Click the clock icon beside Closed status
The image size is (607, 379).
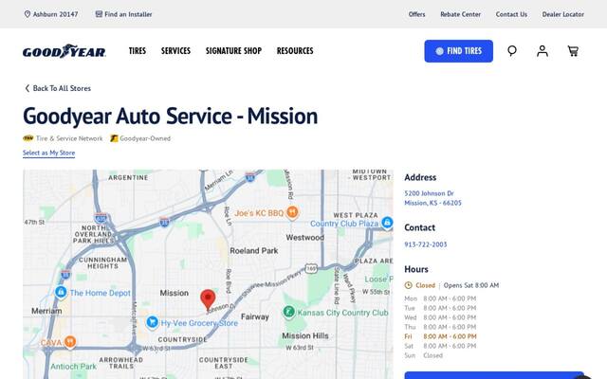coord(408,285)
